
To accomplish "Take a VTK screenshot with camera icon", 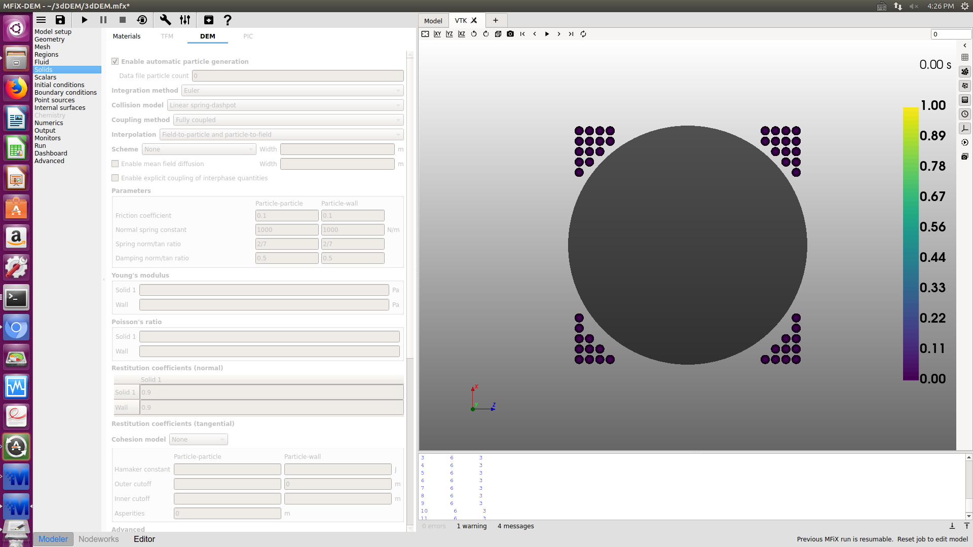I will coord(510,34).
